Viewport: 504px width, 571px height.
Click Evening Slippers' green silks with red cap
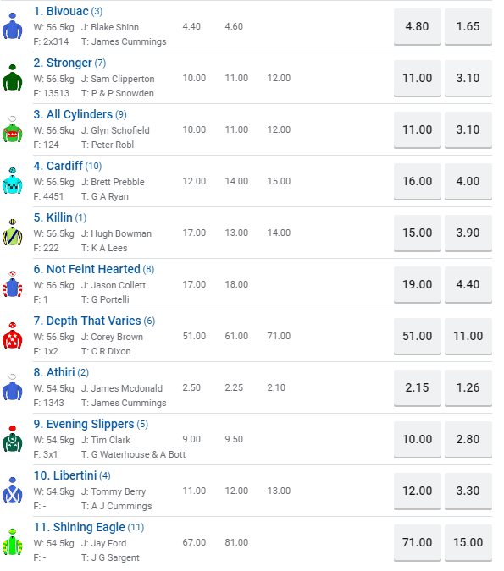point(13,439)
